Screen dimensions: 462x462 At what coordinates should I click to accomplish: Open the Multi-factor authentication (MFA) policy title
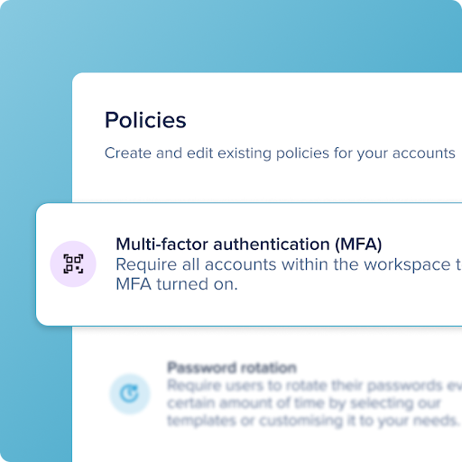pyautogui.click(x=249, y=244)
